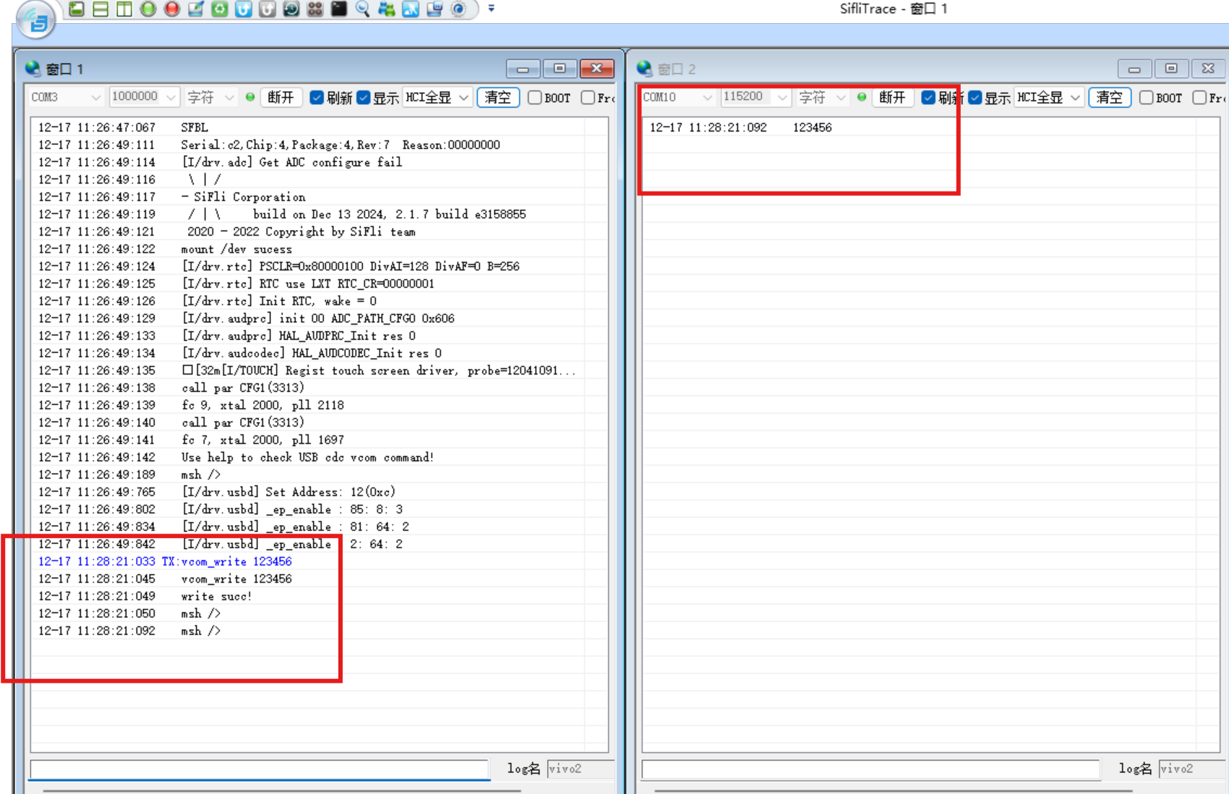Enable the BOOT checkbox in window 1
The height and width of the screenshot is (794, 1229).
tap(535, 98)
